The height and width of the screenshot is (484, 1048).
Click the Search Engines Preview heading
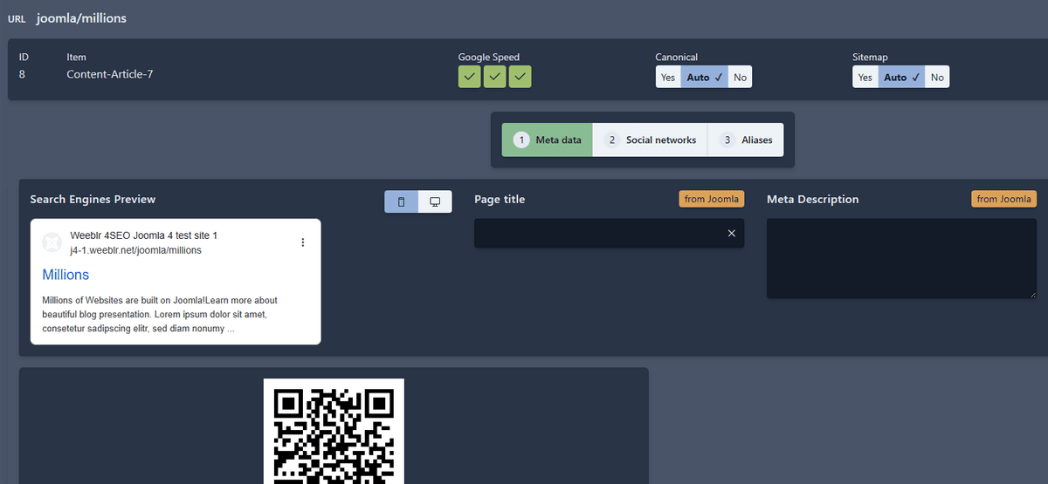point(93,199)
